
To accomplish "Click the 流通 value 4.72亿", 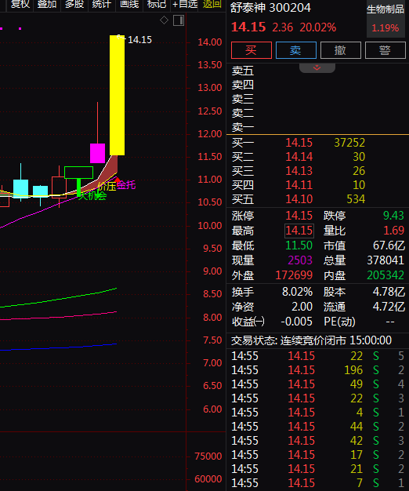I will [x=389, y=307].
